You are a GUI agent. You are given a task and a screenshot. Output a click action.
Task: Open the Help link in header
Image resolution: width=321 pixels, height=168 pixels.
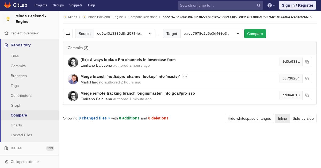(91, 5)
